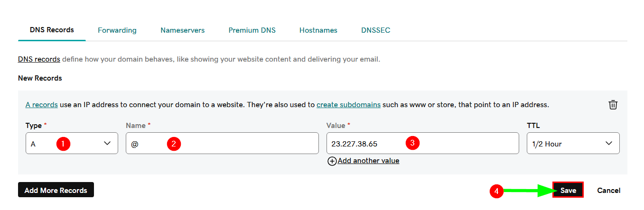Click the Add More Records button
Viewport: 644px width, 210px height.
pos(56,190)
